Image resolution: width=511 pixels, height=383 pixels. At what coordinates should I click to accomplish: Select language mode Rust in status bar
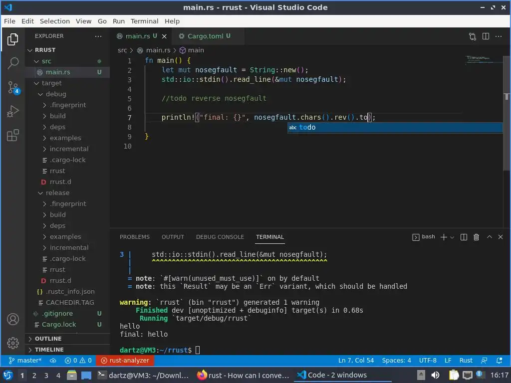coord(466,361)
